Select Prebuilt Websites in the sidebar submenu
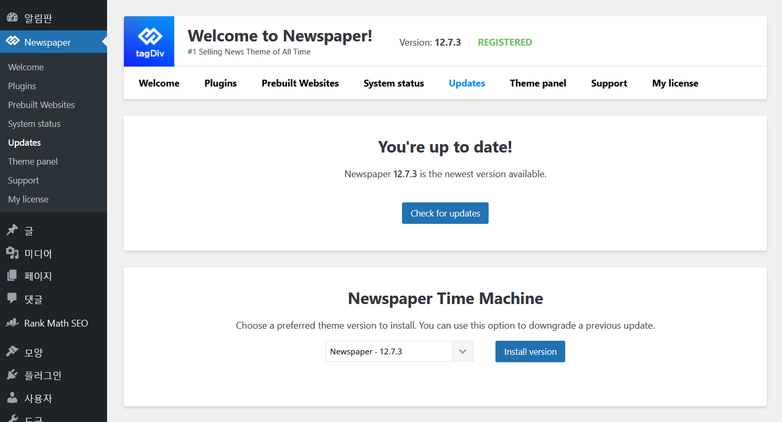This screenshot has height=422, width=782. point(41,105)
